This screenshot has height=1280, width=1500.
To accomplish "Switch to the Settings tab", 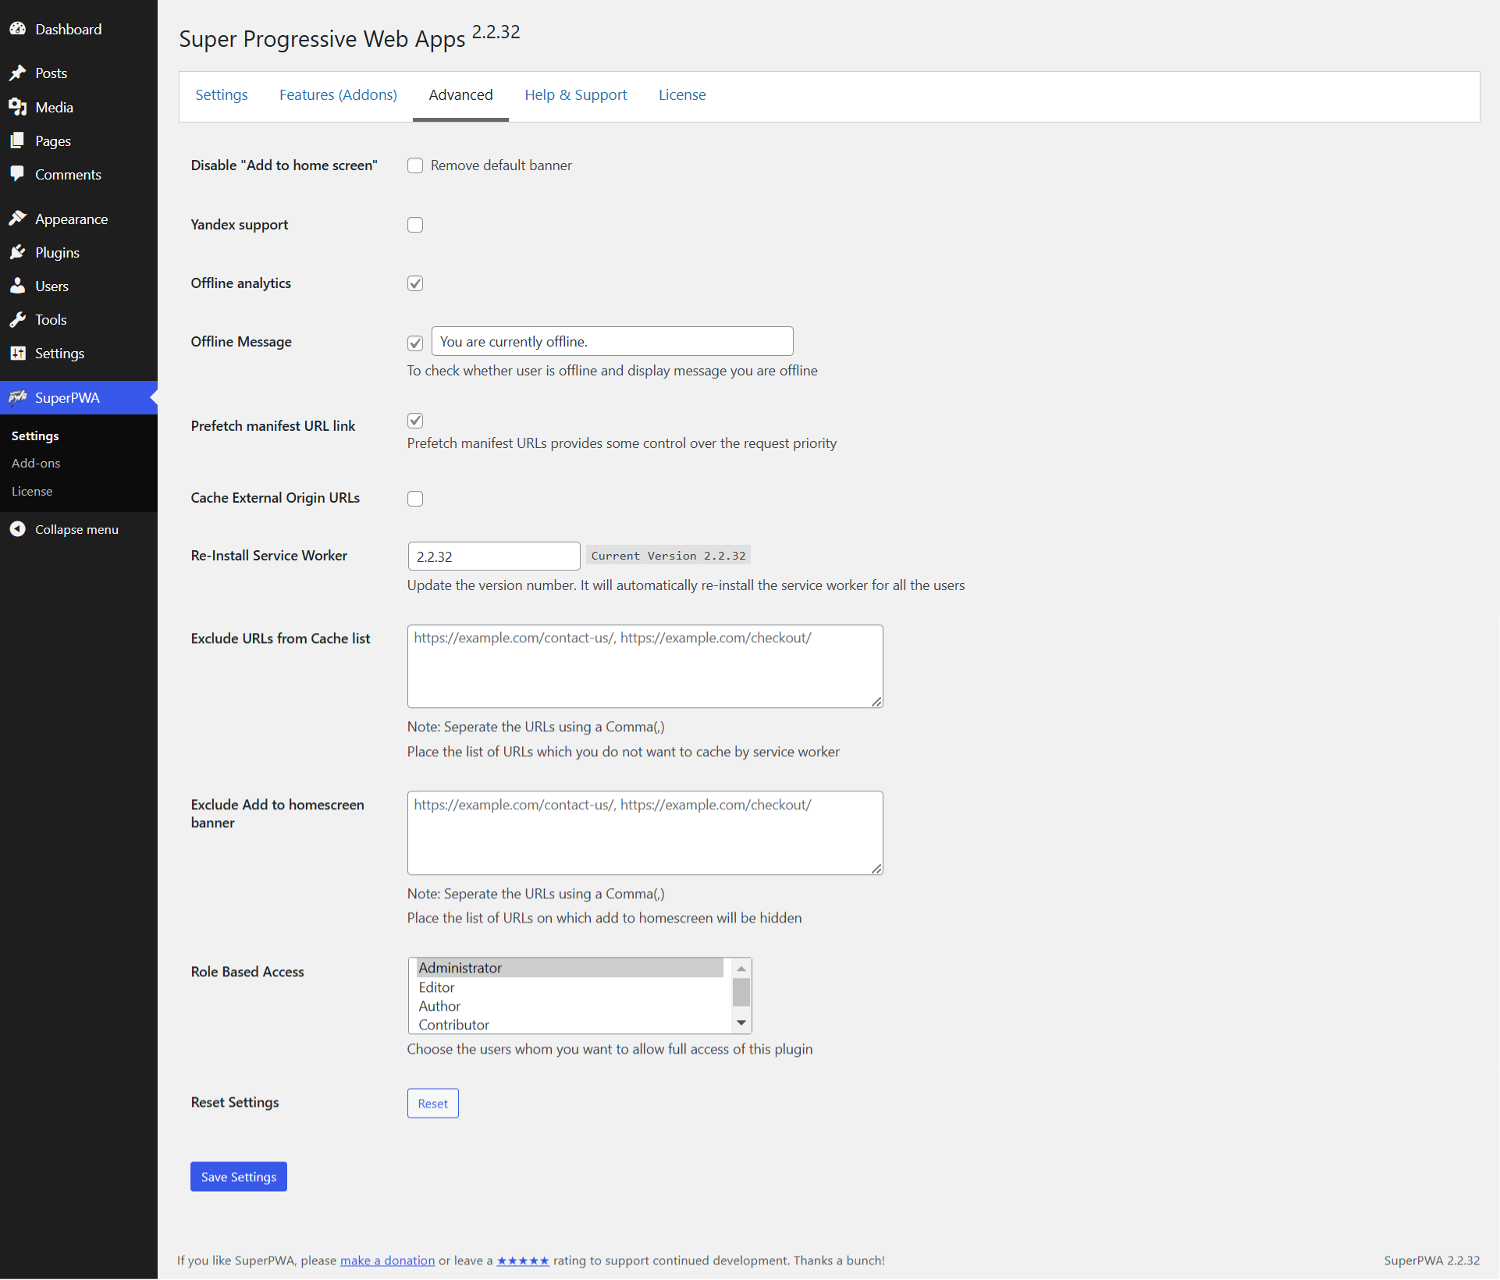I will [222, 95].
